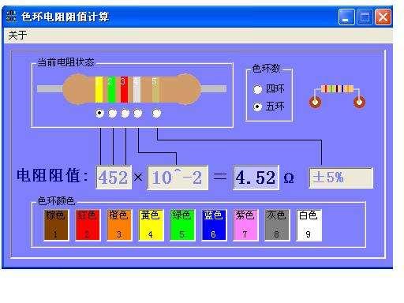Click the 4.52 resistance result field
This screenshot has width=404, height=303.
[x=256, y=178]
